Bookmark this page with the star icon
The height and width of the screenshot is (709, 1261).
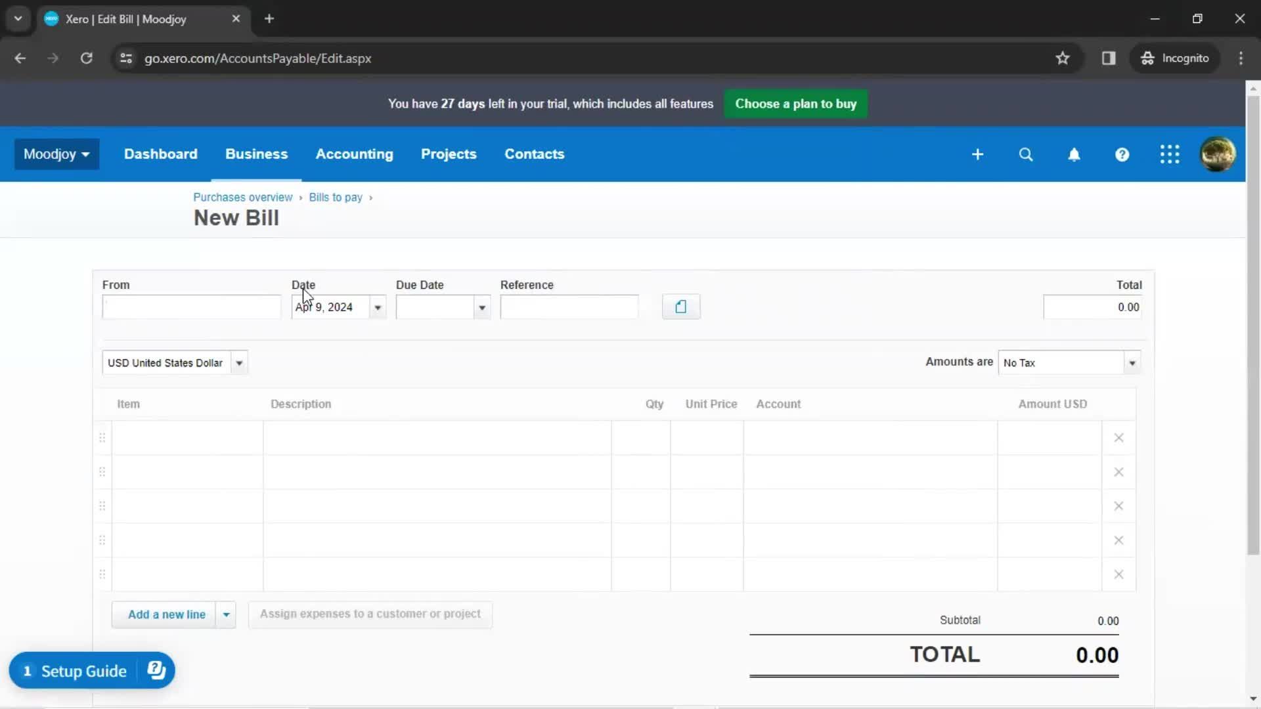tap(1063, 58)
